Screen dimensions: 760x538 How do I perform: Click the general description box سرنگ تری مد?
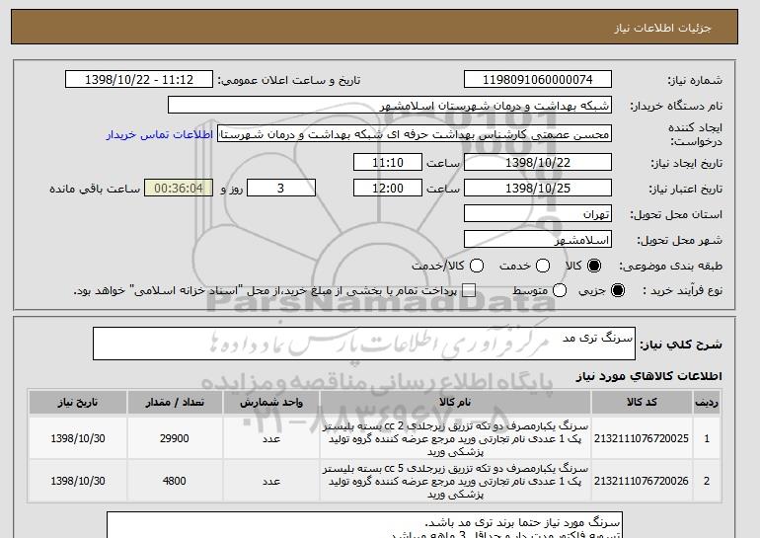[364, 344]
